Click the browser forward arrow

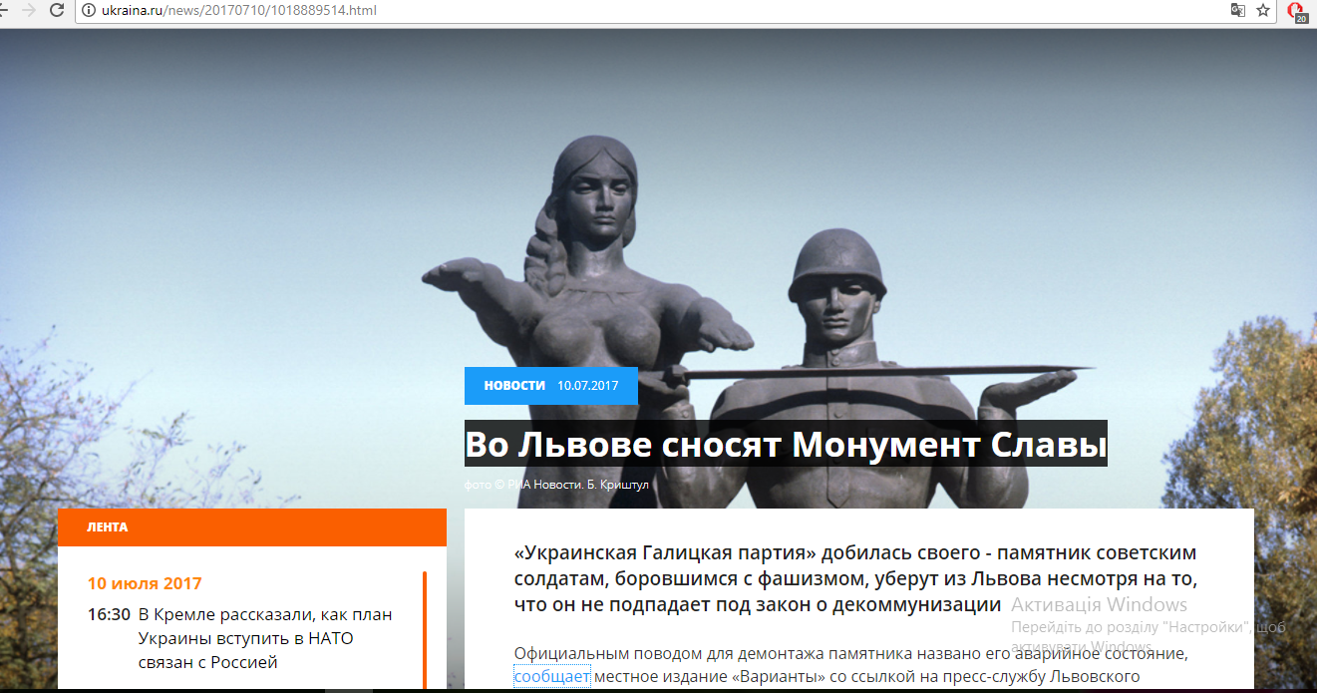(29, 10)
